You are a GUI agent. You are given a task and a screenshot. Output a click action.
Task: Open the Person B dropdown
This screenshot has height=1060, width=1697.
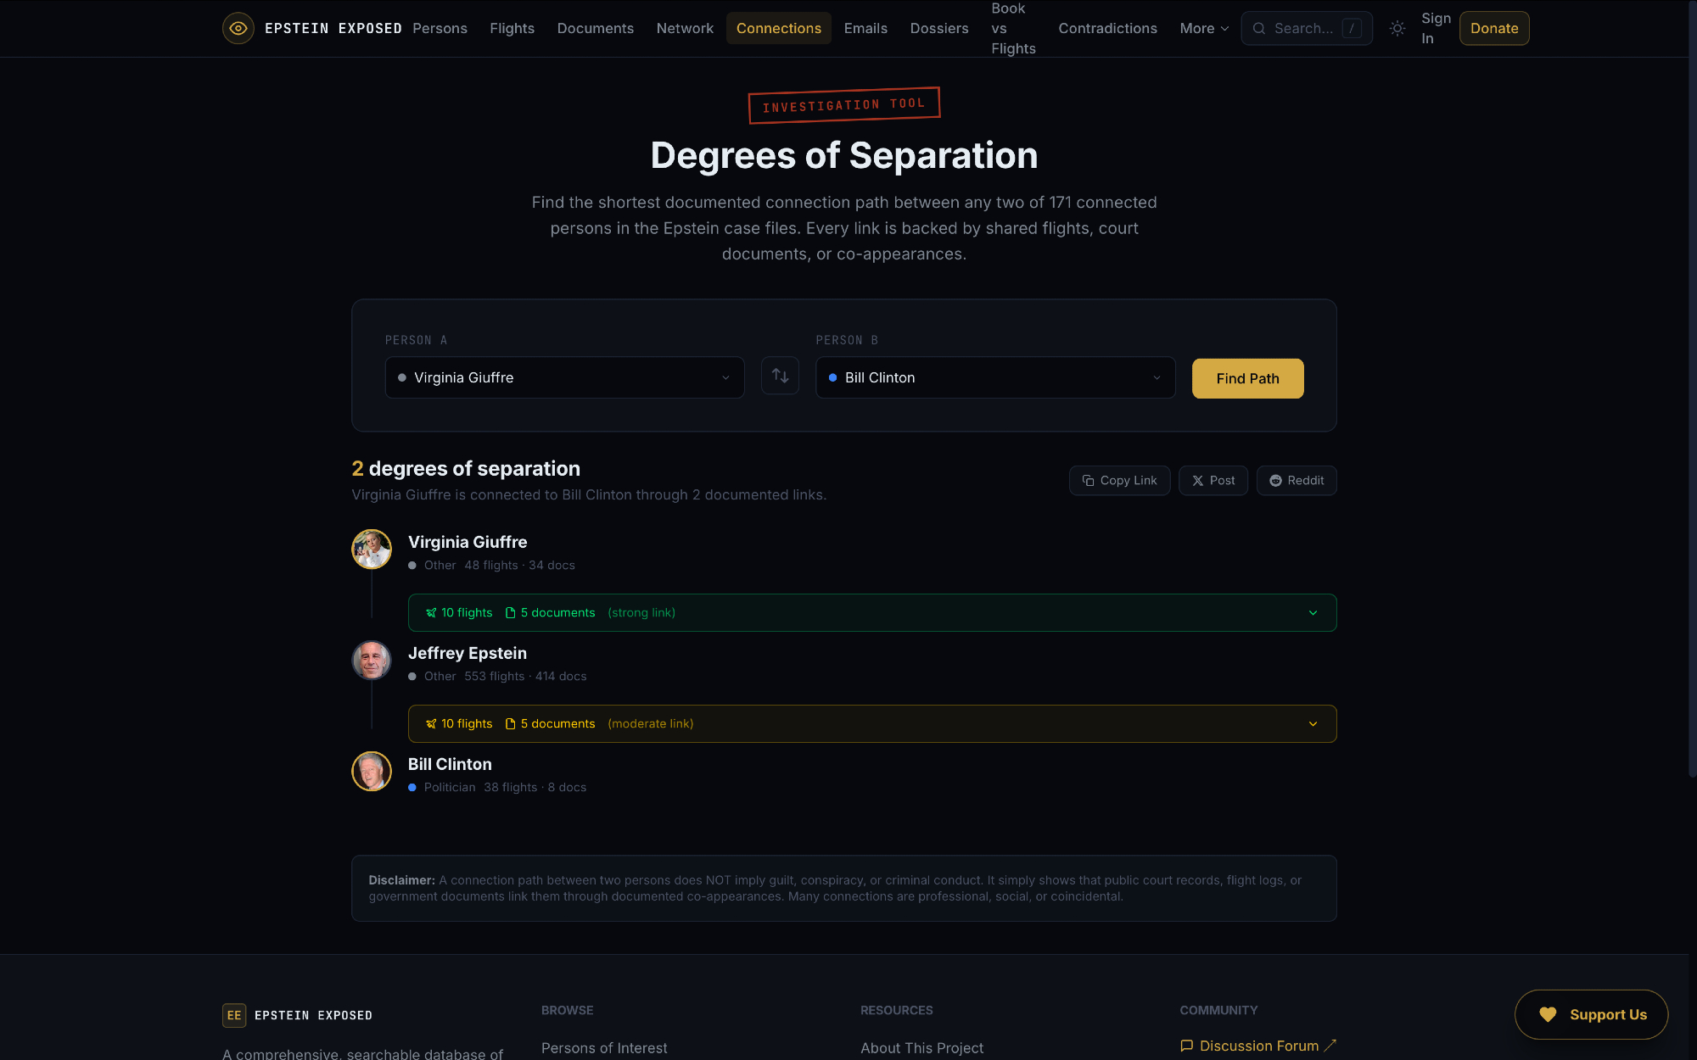coord(995,377)
